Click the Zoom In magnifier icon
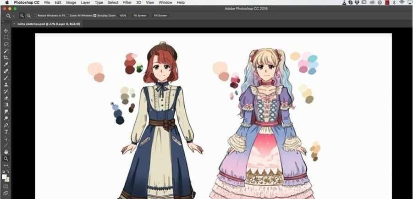Viewport: 413px width, 199px height. coord(22,16)
